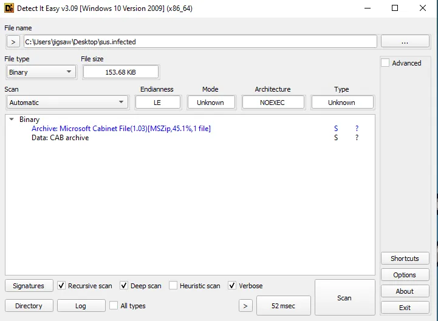The image size is (438, 321).
Task: Click the Type Unknown field
Action: (342, 103)
